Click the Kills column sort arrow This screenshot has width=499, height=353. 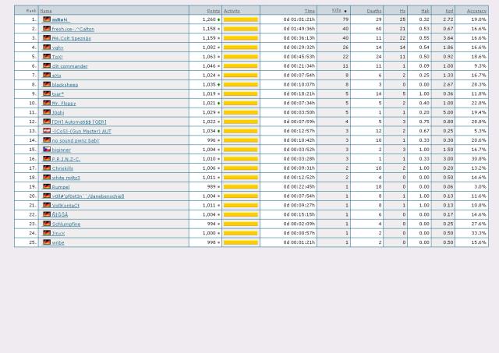pyautogui.click(x=346, y=11)
